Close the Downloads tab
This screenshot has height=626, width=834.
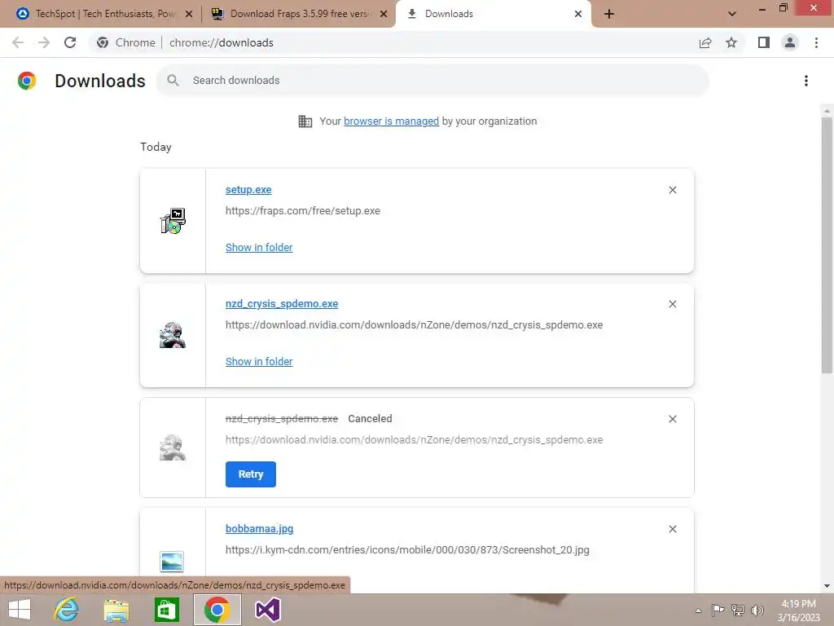578,14
